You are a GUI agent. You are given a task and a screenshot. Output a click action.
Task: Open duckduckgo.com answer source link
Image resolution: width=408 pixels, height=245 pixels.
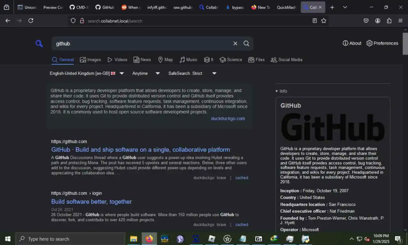click(x=228, y=118)
